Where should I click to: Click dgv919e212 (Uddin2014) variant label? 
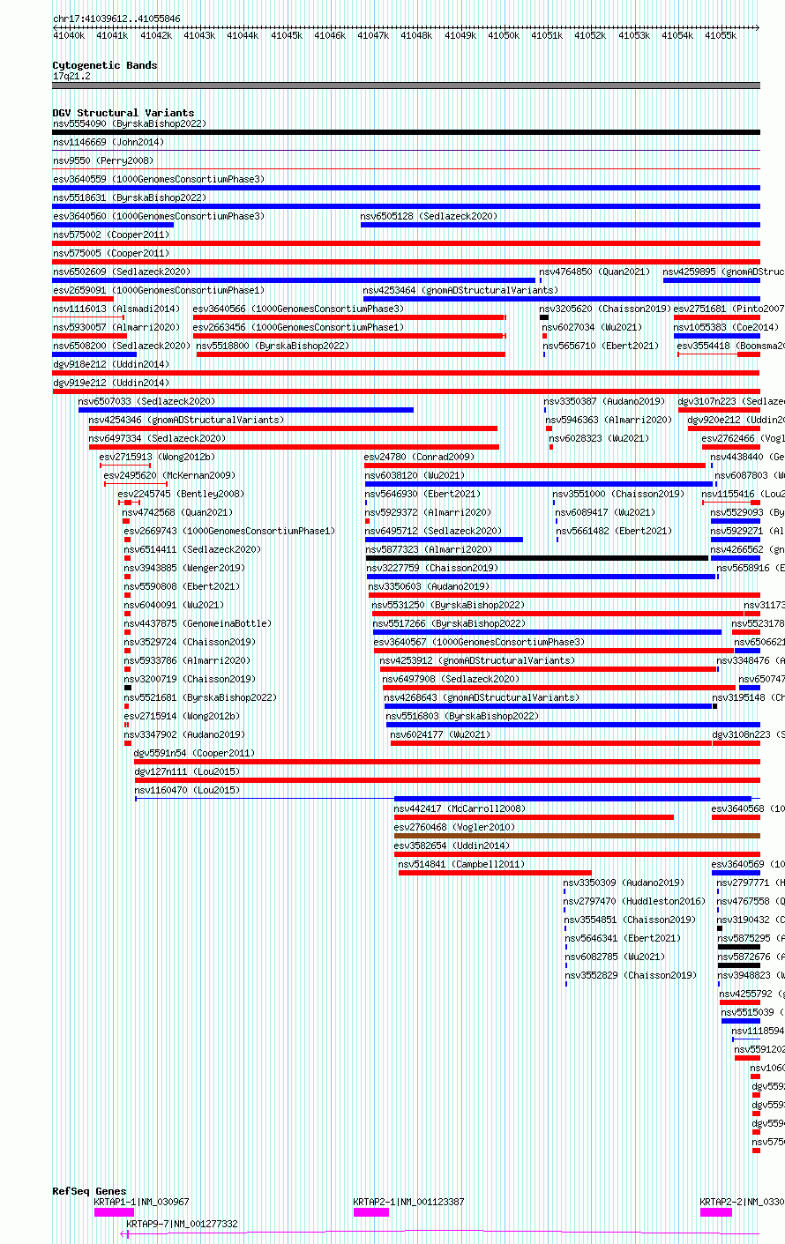(111, 383)
